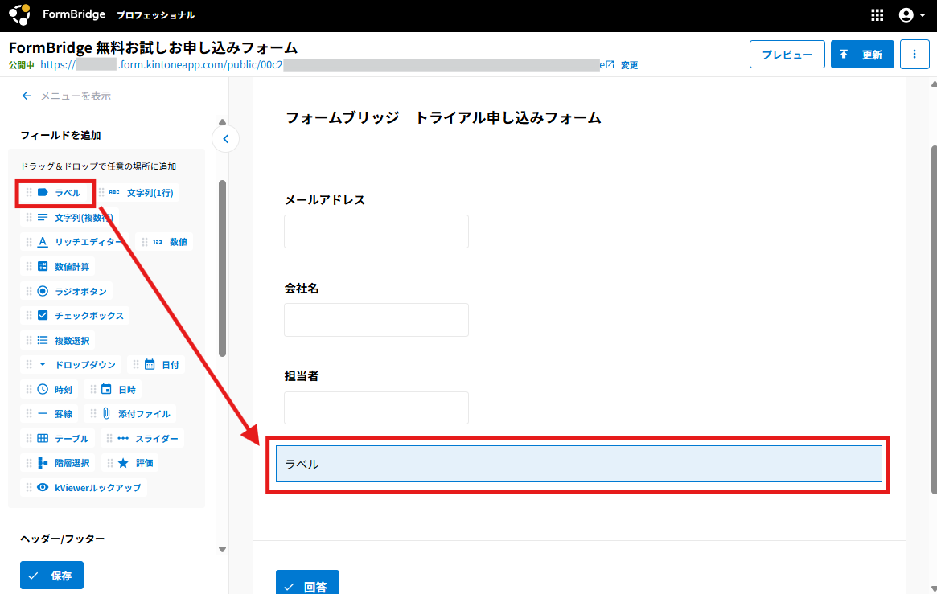This screenshot has height=594, width=937.
Task: Select the 時刻 clock icon
Action: pos(43,389)
